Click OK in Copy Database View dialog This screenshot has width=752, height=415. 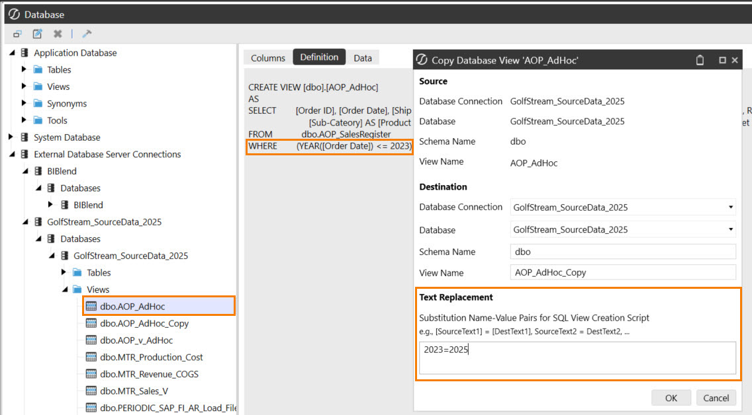point(671,398)
